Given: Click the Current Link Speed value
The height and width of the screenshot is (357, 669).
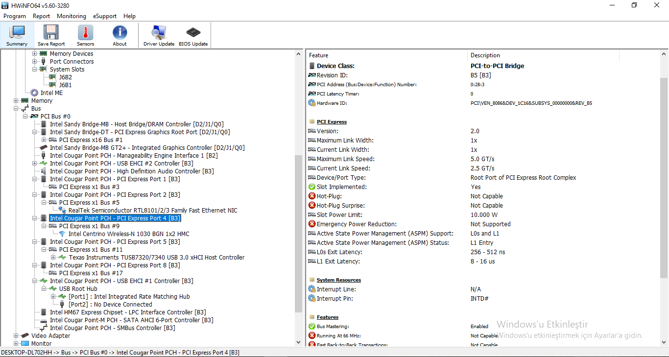Looking at the screenshot, I should 482,168.
